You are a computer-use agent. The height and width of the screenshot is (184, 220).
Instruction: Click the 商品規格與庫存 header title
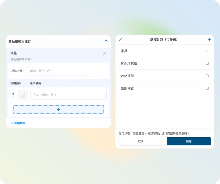[20, 41]
